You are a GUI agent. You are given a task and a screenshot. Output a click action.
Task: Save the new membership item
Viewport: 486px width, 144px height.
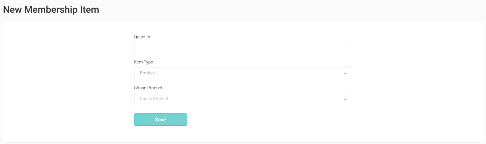click(x=160, y=120)
